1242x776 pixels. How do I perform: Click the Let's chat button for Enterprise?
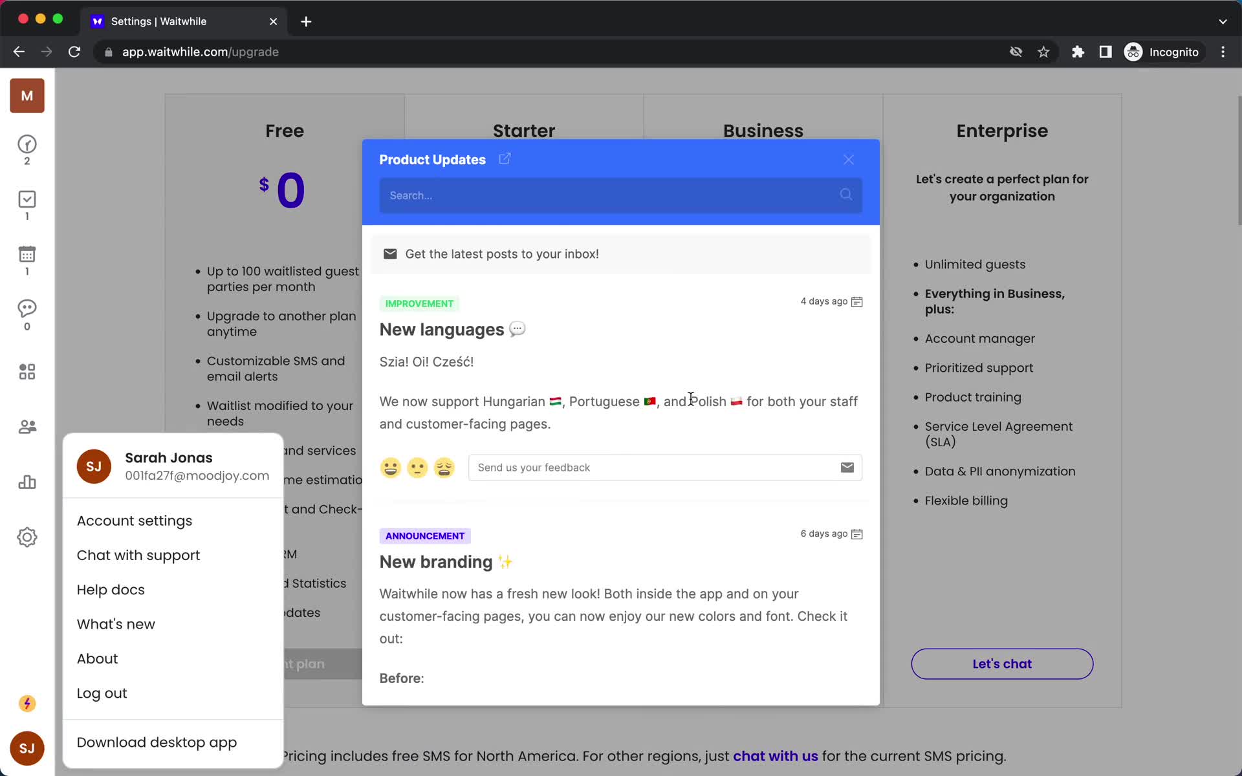tap(1001, 663)
